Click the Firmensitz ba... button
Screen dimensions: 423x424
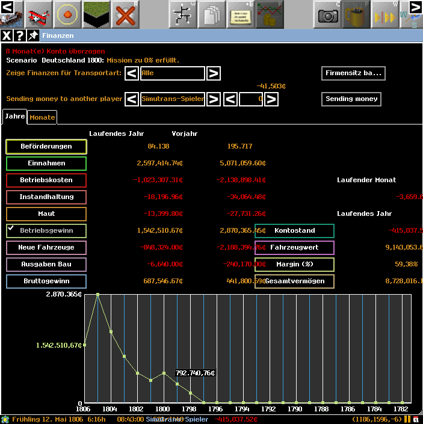pyautogui.click(x=353, y=73)
